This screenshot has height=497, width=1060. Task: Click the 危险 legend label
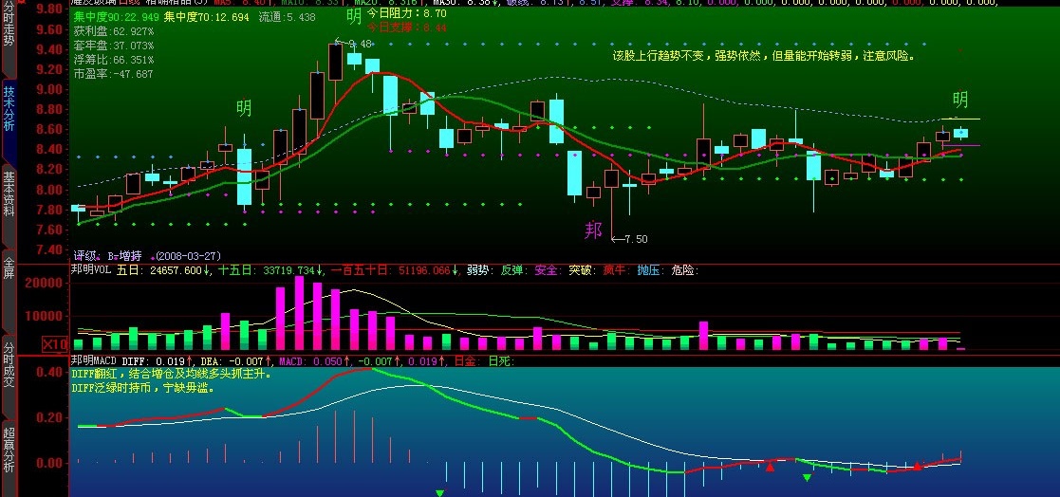pos(685,270)
